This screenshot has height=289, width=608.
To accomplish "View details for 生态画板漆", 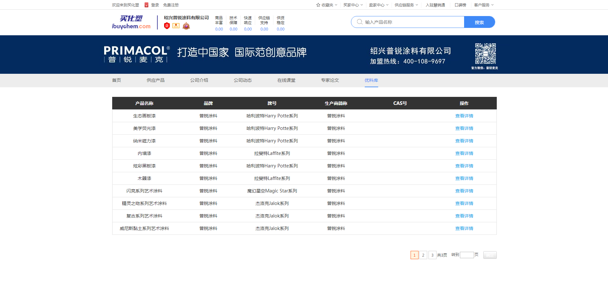I will point(464,116).
